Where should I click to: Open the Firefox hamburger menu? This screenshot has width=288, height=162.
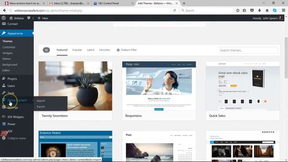point(283,10)
